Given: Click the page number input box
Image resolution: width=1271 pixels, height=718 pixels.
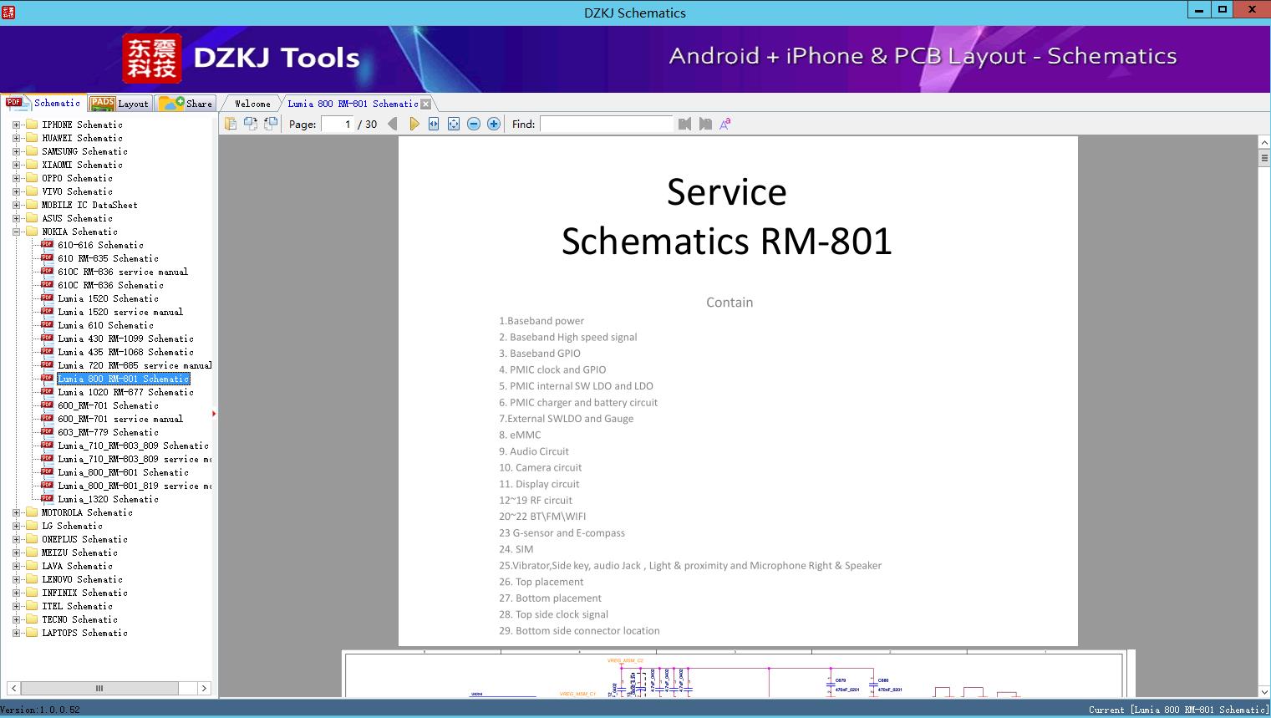Looking at the screenshot, I should point(338,124).
